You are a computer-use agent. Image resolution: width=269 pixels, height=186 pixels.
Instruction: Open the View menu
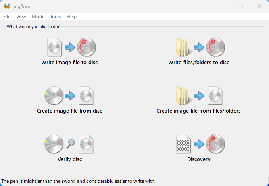tap(21, 17)
